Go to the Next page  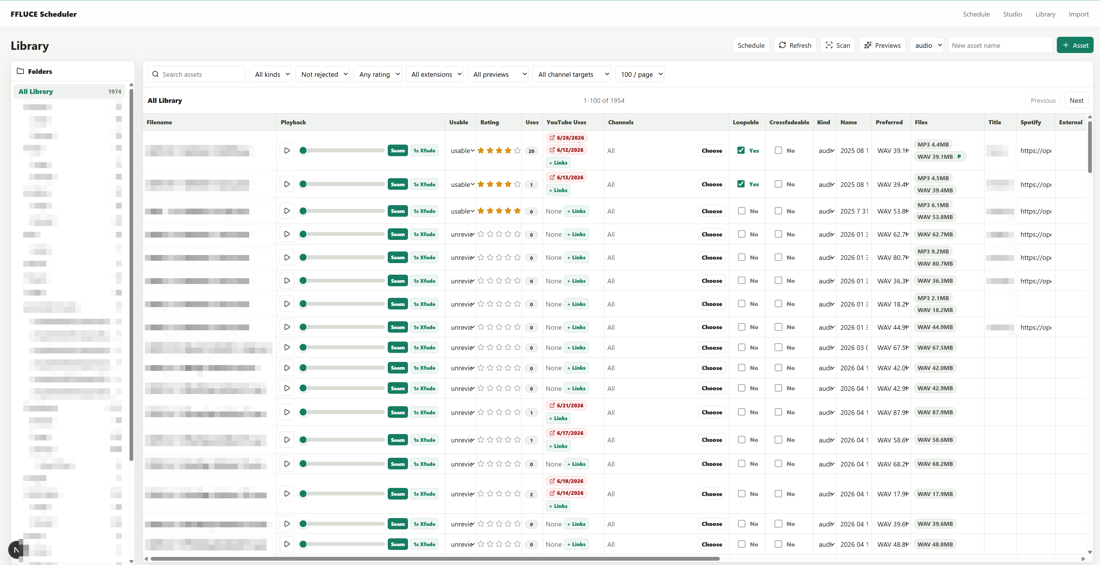pyautogui.click(x=1076, y=100)
